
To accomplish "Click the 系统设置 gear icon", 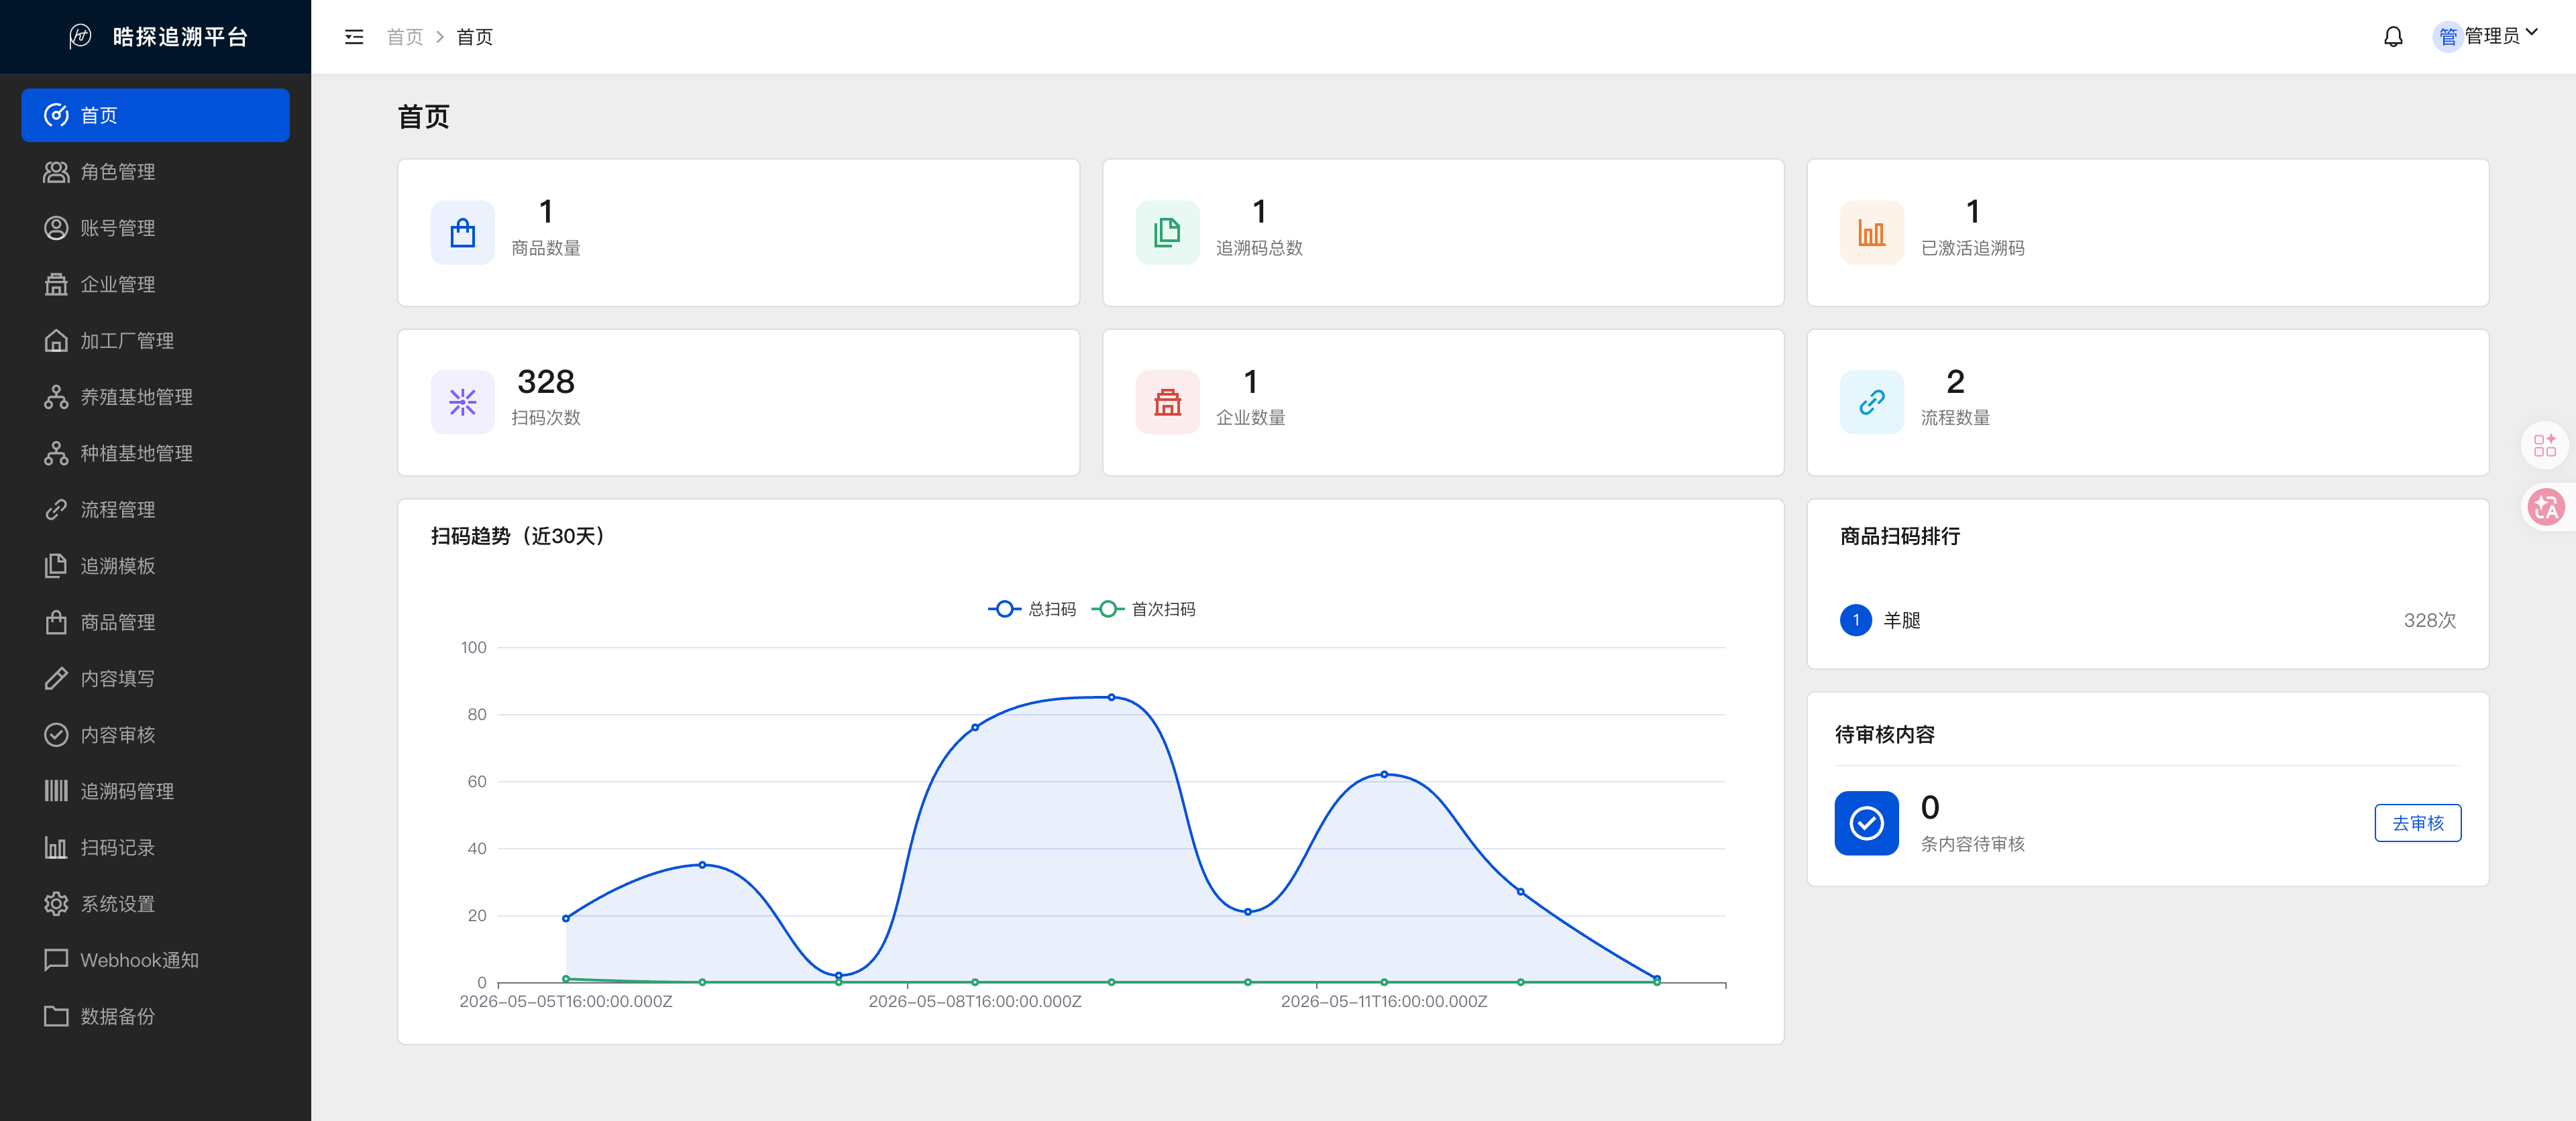I will pos(56,904).
